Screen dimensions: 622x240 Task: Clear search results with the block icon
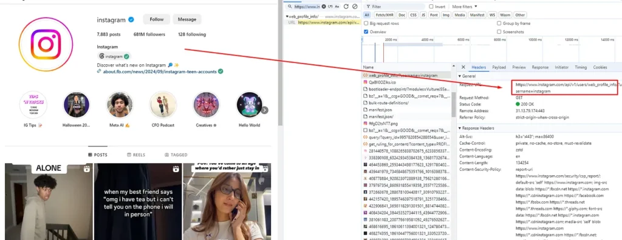click(355, 7)
